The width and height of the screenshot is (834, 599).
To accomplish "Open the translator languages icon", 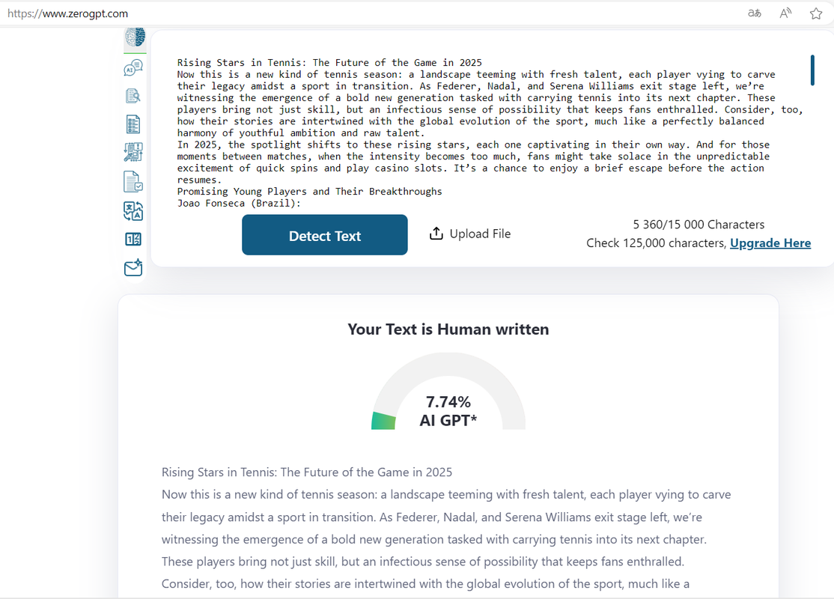I will (133, 210).
